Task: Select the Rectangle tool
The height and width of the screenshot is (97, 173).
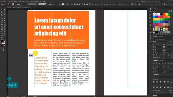Action: tap(2, 18)
